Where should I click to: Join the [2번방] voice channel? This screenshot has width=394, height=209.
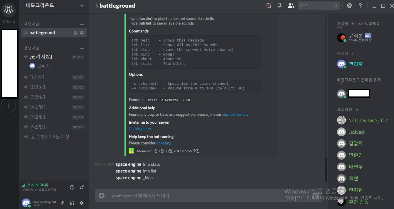54,87
